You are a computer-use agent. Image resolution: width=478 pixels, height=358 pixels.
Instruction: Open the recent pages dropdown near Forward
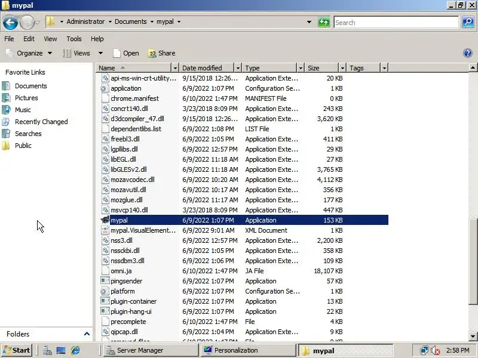[x=37, y=22]
